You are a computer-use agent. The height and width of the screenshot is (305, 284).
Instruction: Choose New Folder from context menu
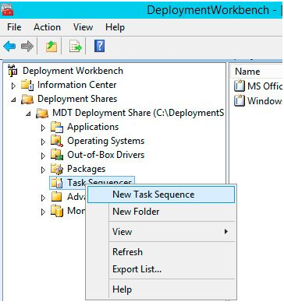161,212
